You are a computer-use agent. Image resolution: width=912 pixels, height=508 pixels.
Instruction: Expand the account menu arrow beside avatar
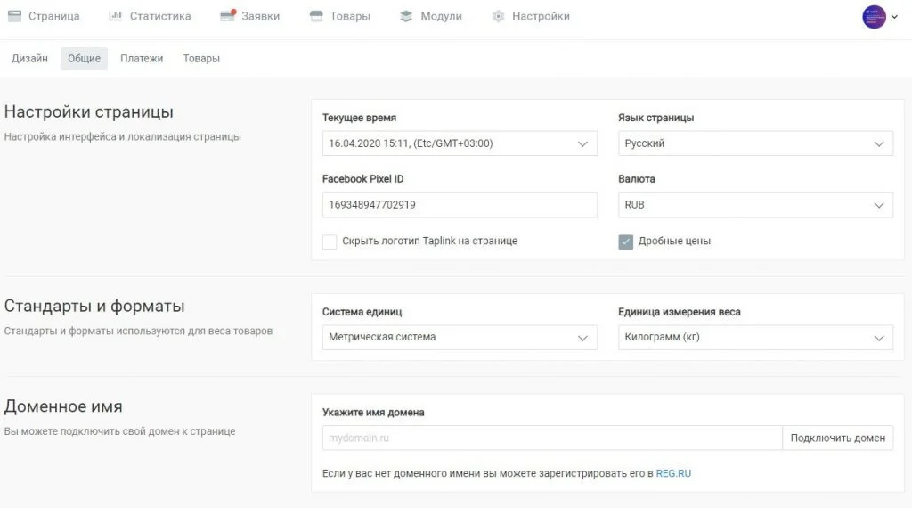click(894, 17)
